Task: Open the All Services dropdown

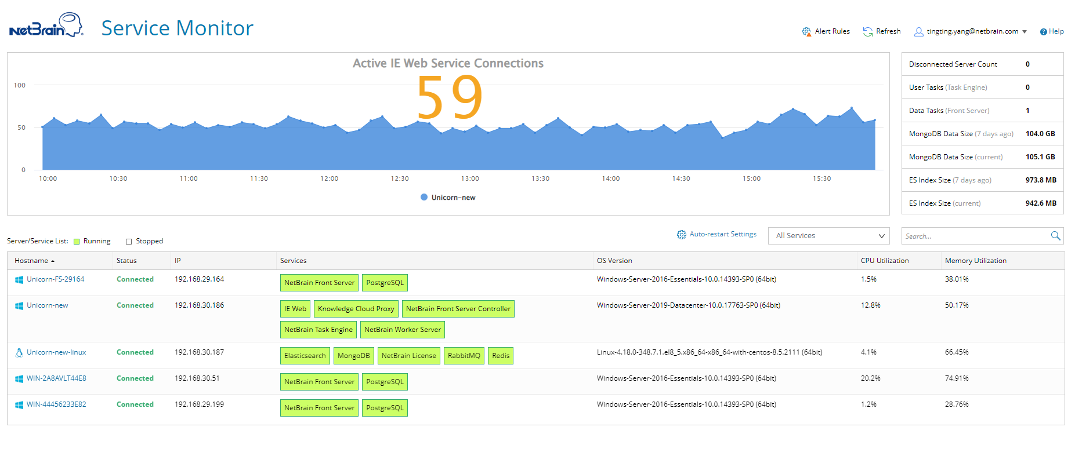Action: 828,236
